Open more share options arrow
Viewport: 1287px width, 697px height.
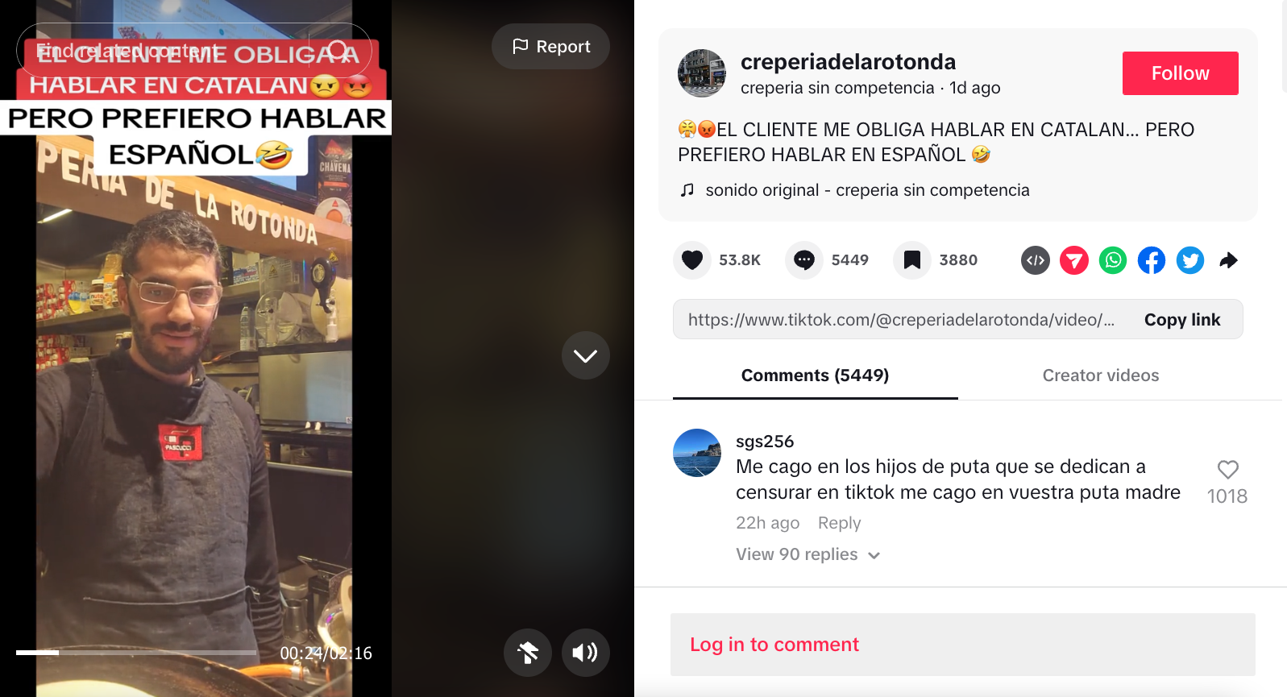click(x=1228, y=260)
